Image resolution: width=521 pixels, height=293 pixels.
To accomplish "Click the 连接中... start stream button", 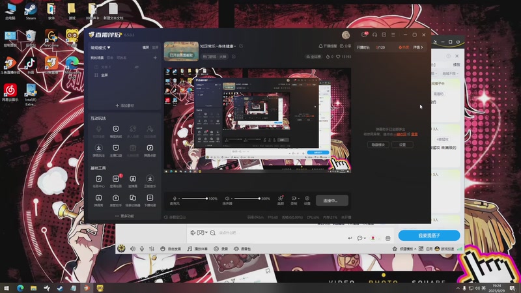I will [x=331, y=201].
